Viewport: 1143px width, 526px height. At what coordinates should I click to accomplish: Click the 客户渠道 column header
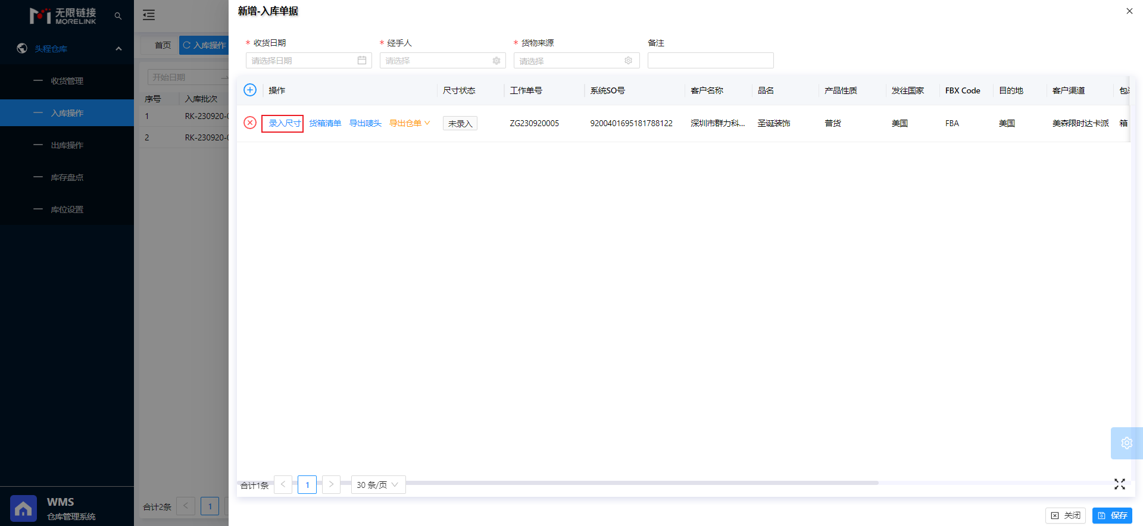[1069, 90]
